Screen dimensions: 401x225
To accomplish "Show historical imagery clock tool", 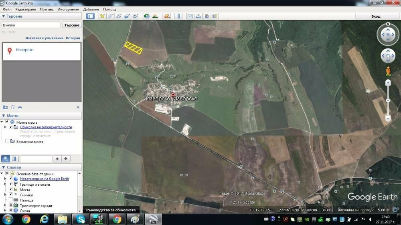I will click(x=146, y=16).
